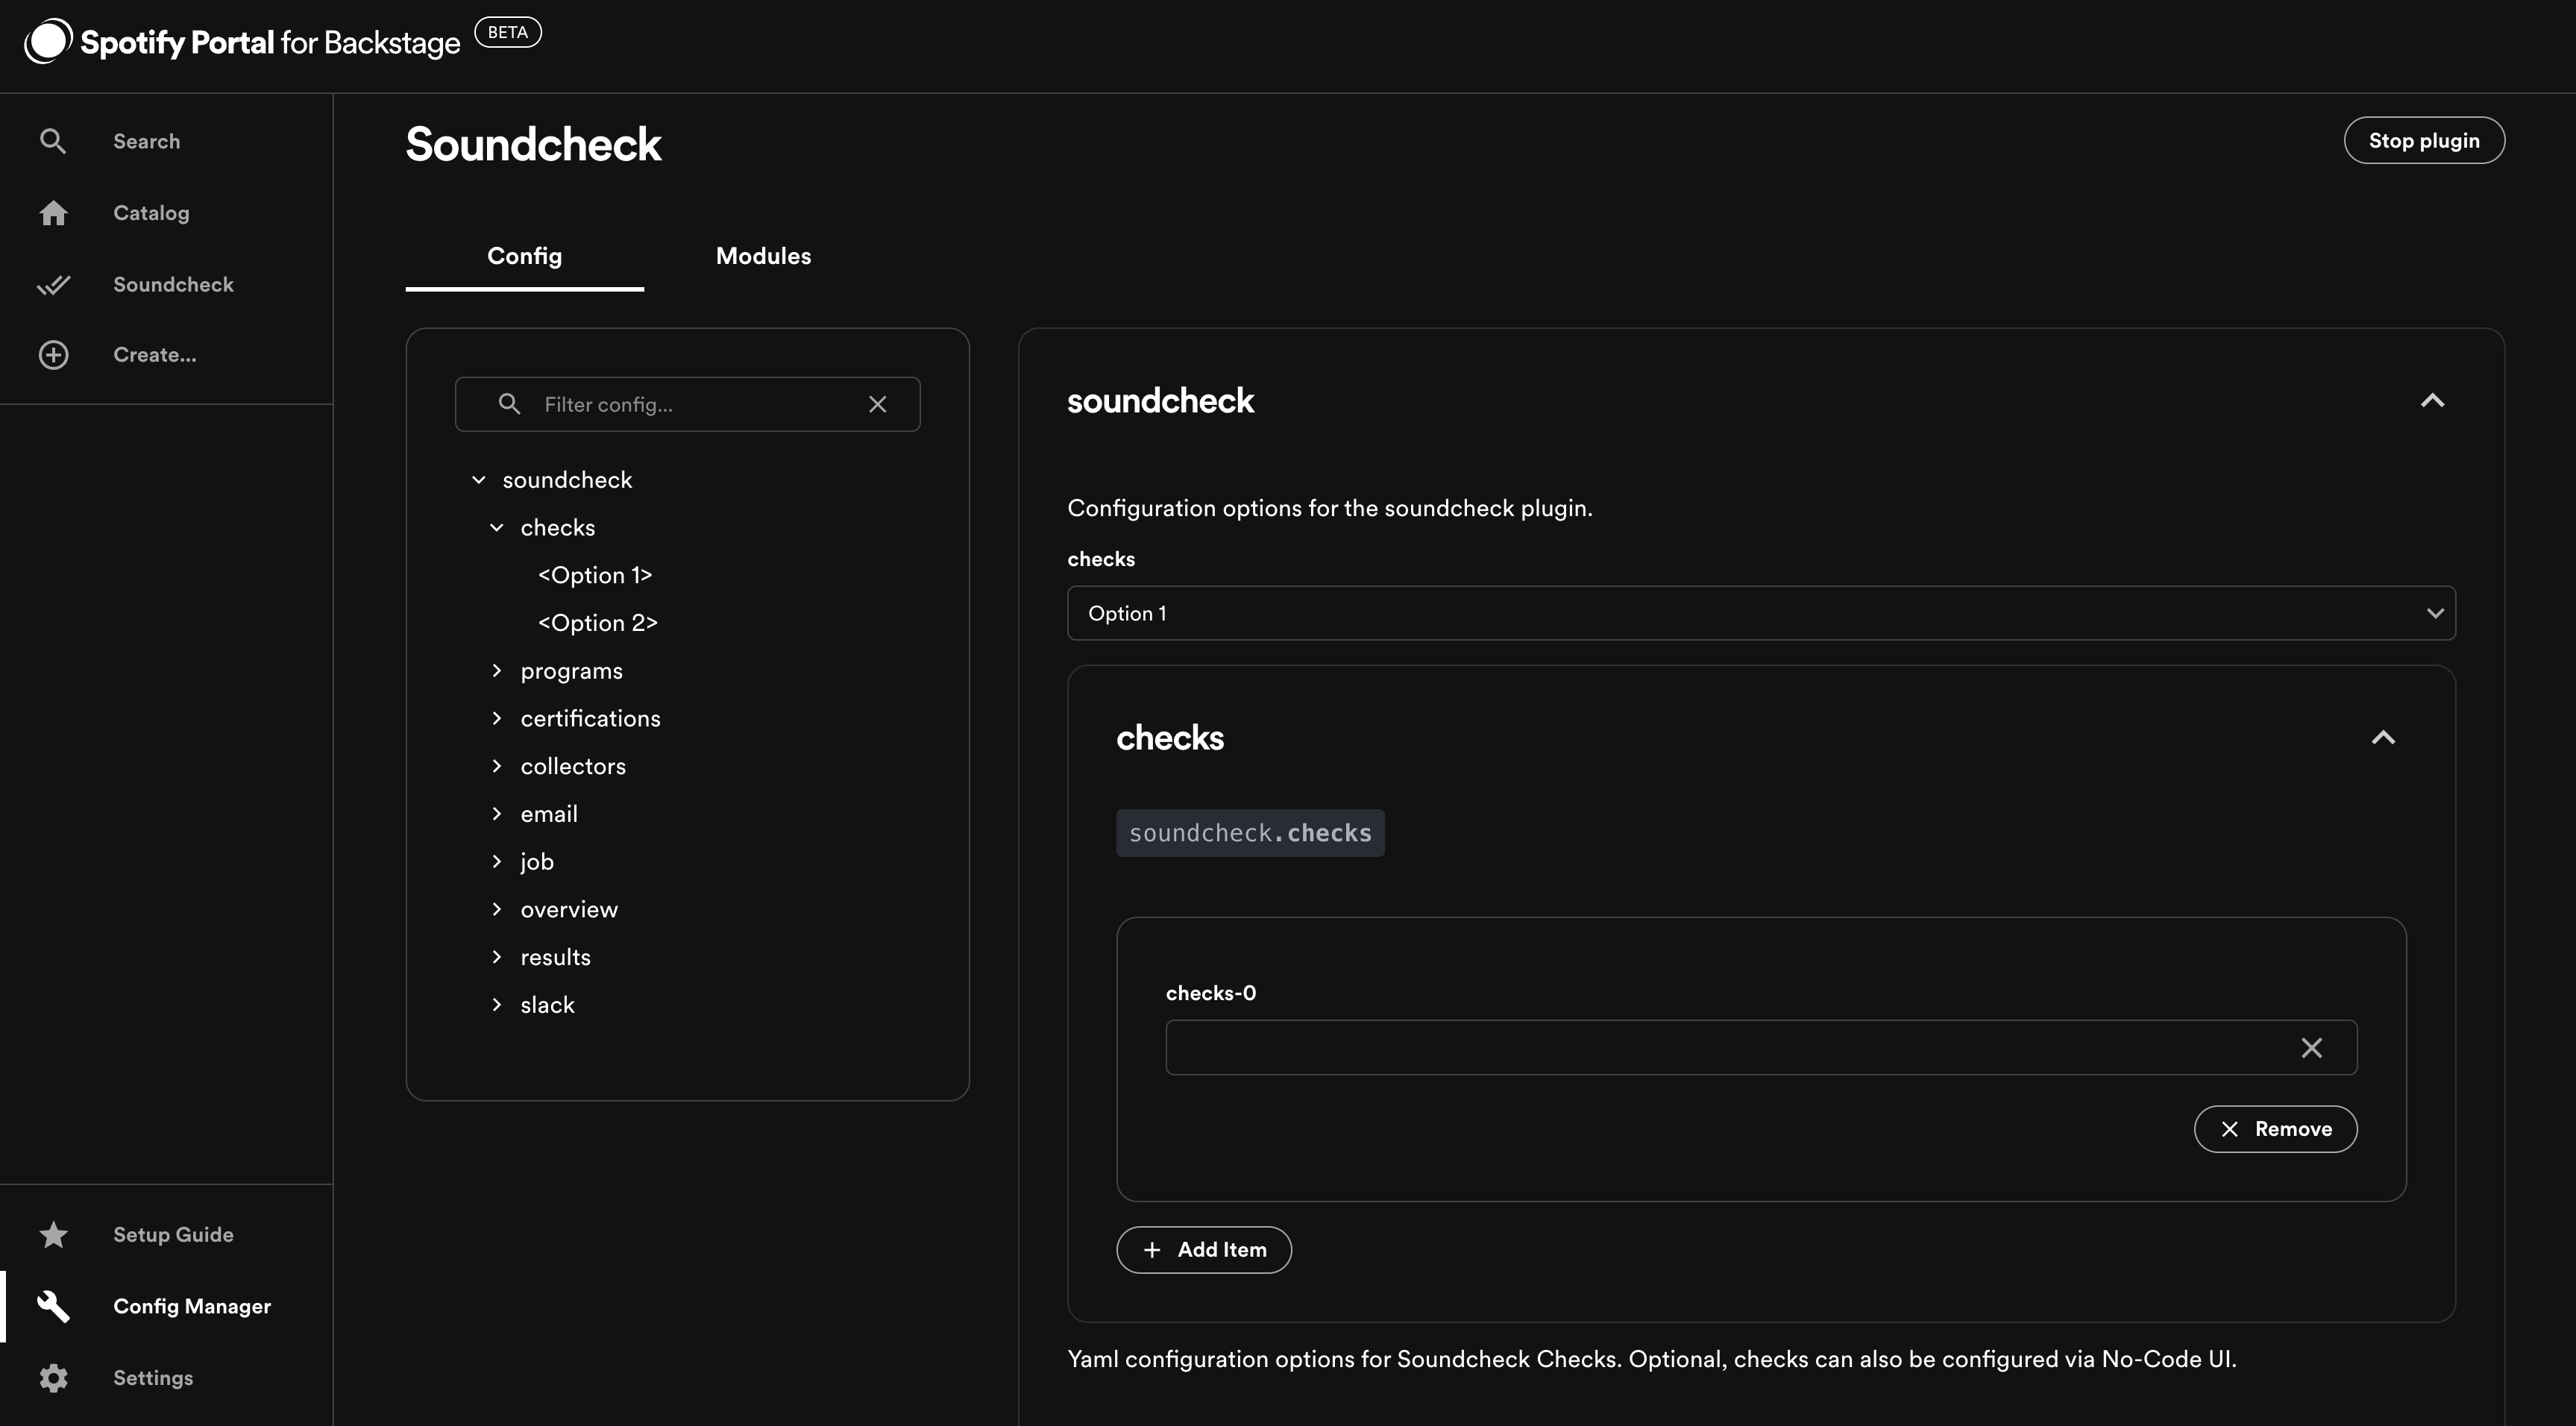The image size is (2576, 1426).
Task: Select <Option 2> in the tree
Action: click(x=598, y=623)
